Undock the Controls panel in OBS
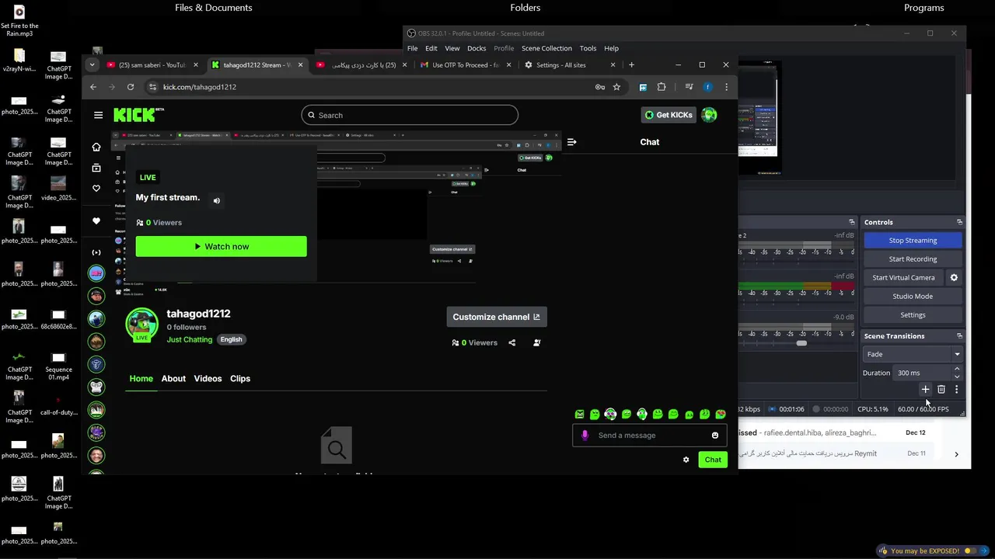The height and width of the screenshot is (559, 995). [959, 222]
